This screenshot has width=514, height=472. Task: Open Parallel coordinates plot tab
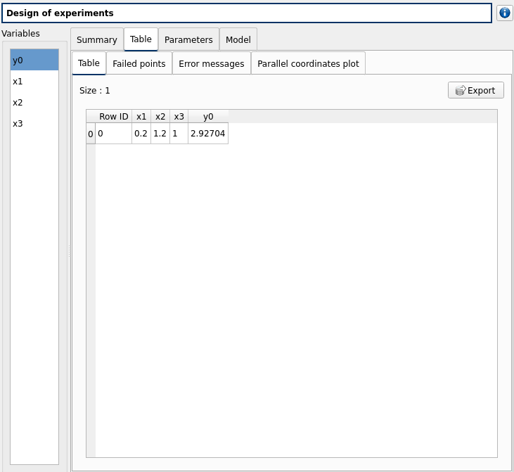coord(308,63)
